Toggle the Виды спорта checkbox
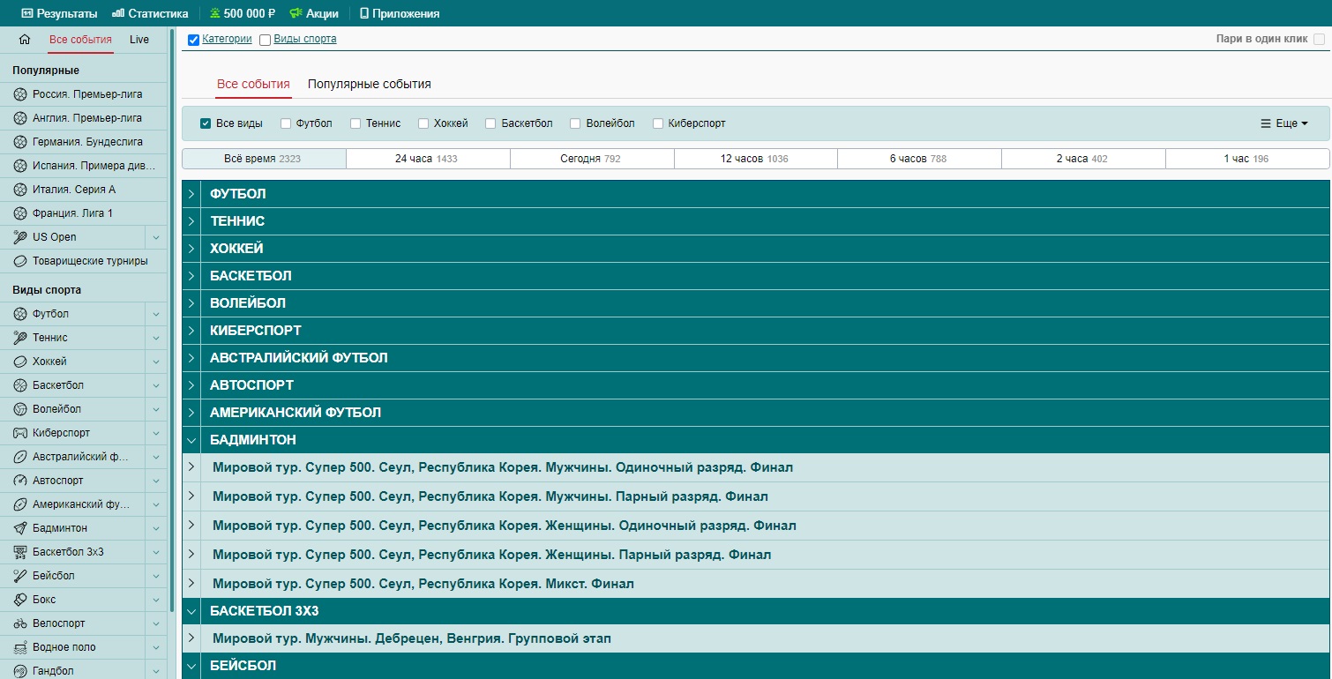Image resolution: width=1332 pixels, height=679 pixels. pyautogui.click(x=265, y=40)
